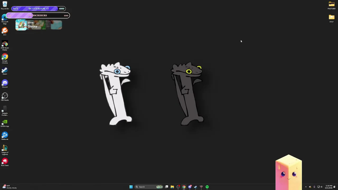The height and width of the screenshot is (190, 338).
Task: Open the Windows Start menu
Action: point(131,187)
